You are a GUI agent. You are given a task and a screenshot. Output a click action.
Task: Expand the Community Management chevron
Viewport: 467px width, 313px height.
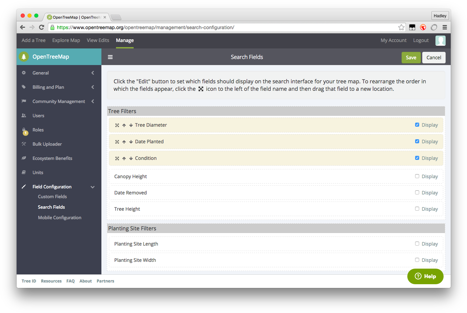[93, 101]
